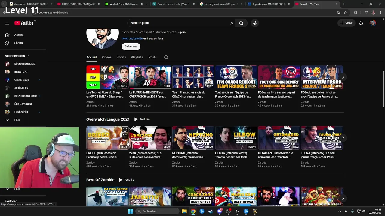
Task: Switch to the Vidéos channel tab
Action: point(106,57)
